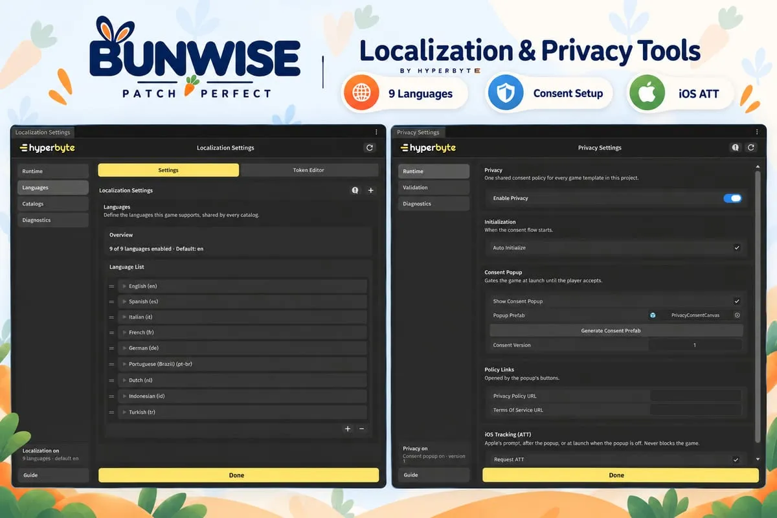Open help icon beside Localization Settings heading

coord(355,190)
